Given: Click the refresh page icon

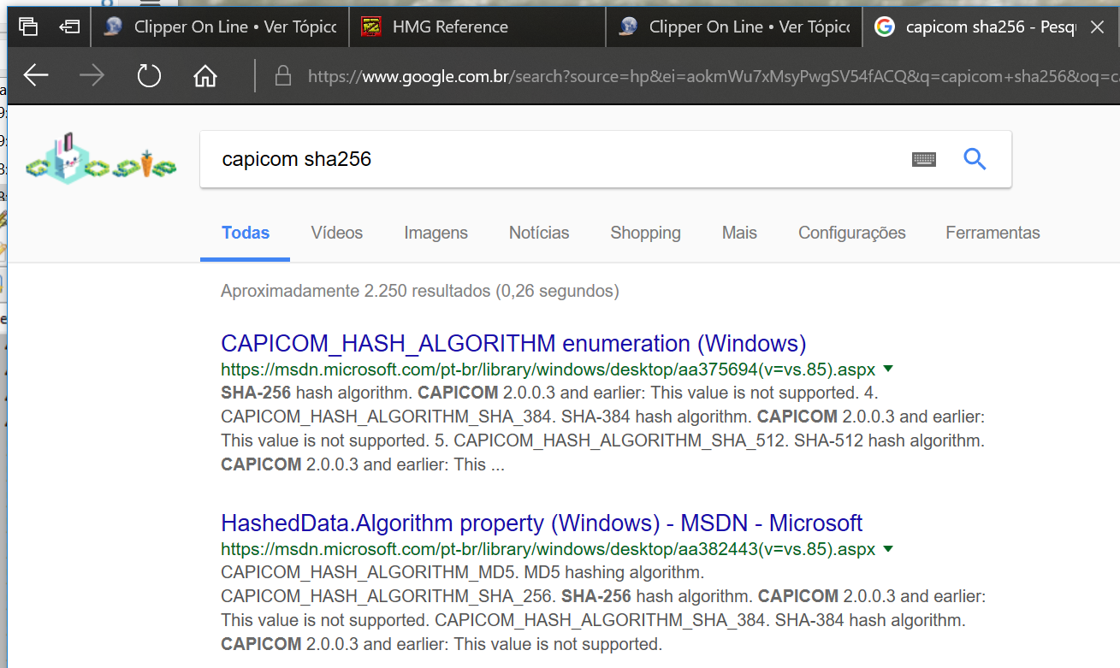Looking at the screenshot, I should click(149, 76).
